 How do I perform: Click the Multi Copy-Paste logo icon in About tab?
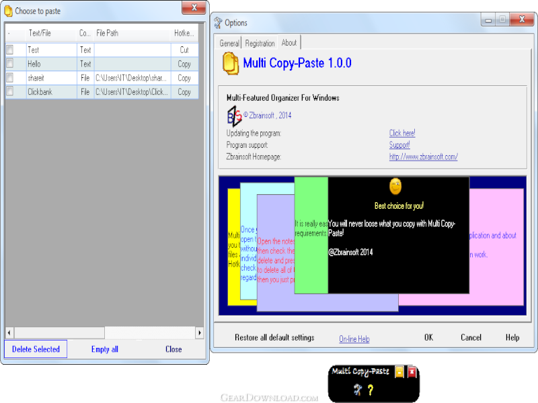[231, 63]
